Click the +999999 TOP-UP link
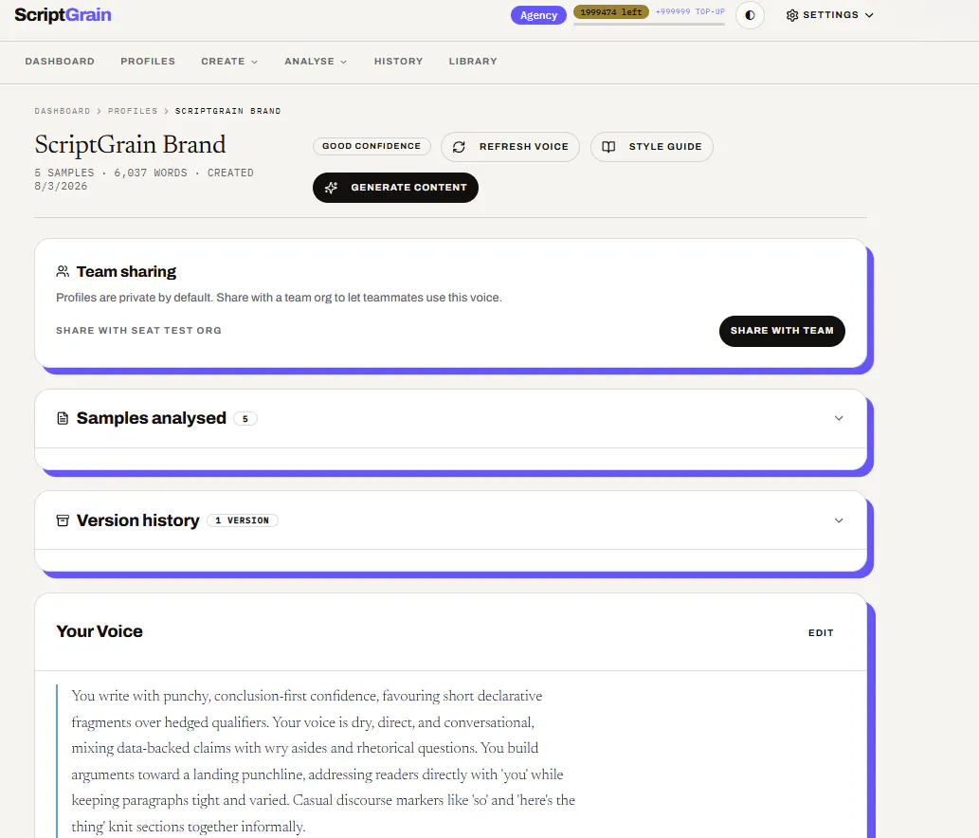Viewport: 979px width, 838px height. [x=690, y=12]
